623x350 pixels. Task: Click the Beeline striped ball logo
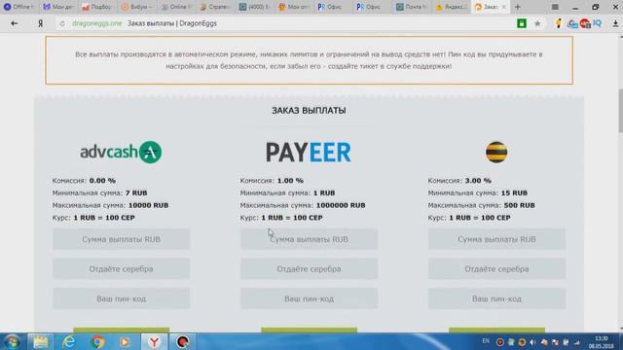point(496,152)
